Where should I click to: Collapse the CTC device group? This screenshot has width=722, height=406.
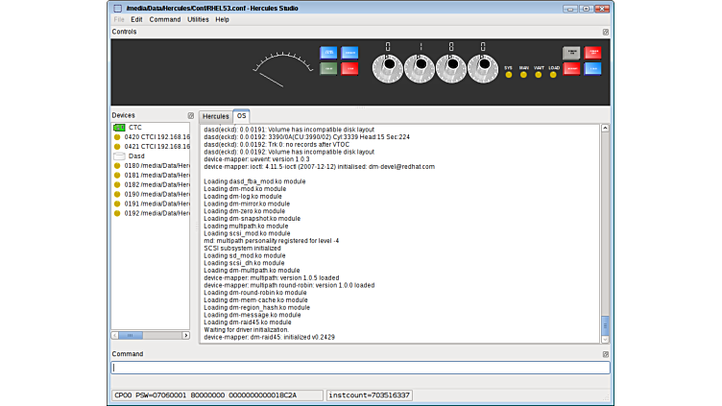pos(119,127)
